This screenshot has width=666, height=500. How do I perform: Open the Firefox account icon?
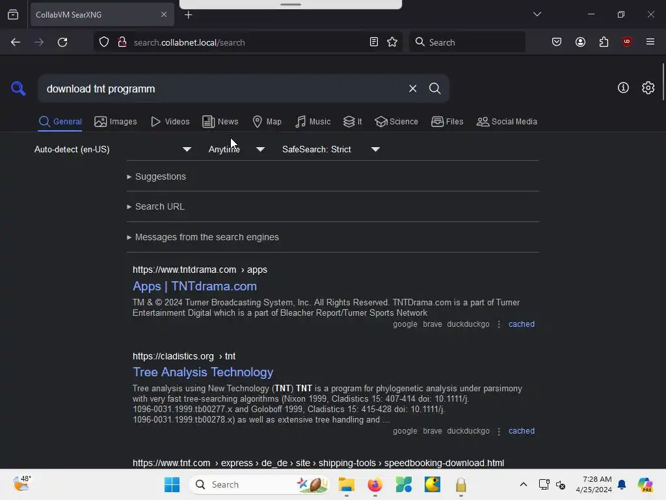(580, 42)
